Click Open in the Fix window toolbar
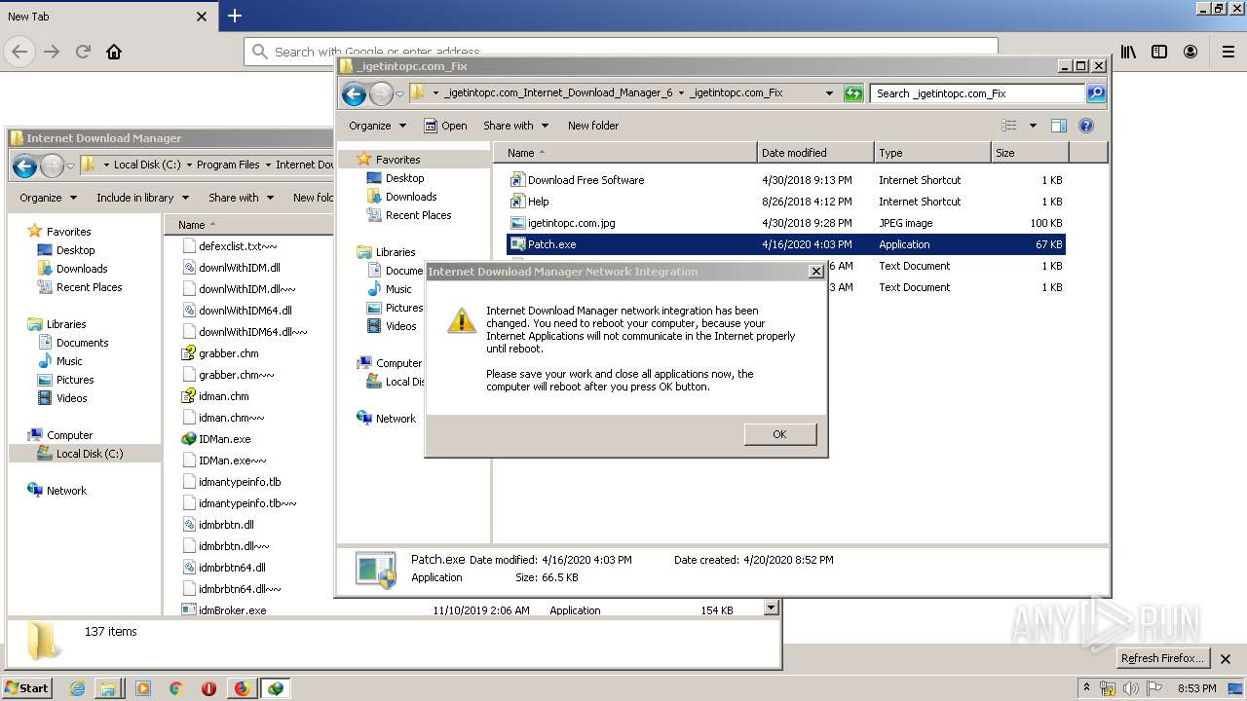The image size is (1247, 701). point(445,126)
